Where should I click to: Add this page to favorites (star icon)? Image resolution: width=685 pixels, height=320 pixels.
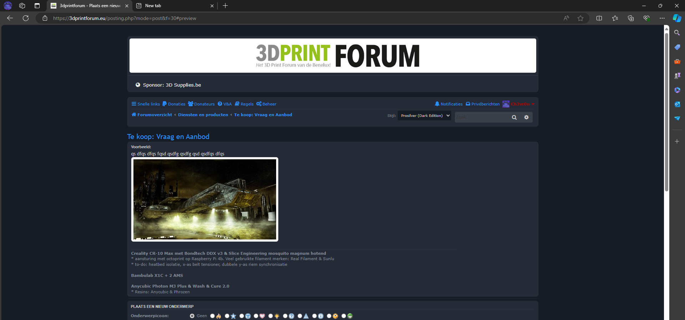(580, 18)
